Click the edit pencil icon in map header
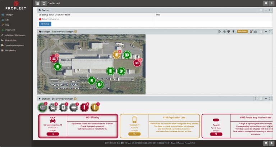The height and width of the screenshot is (147, 276). 251,32
